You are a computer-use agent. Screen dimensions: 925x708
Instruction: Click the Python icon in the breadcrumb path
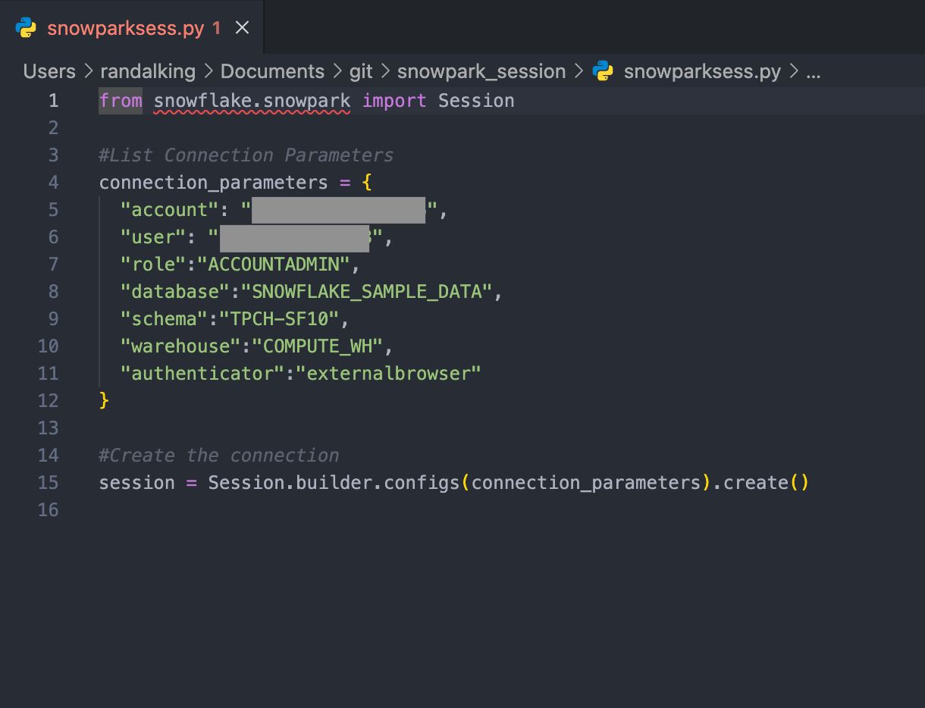[603, 71]
